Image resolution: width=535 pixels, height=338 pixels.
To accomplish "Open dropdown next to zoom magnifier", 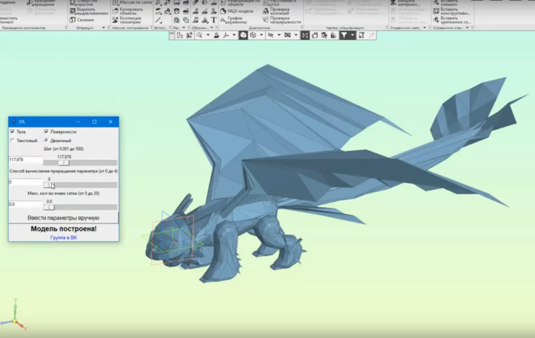I will point(208,35).
